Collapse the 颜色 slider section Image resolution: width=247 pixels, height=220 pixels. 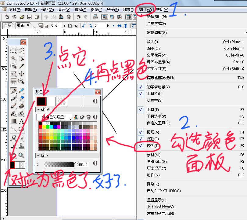coord(38,156)
